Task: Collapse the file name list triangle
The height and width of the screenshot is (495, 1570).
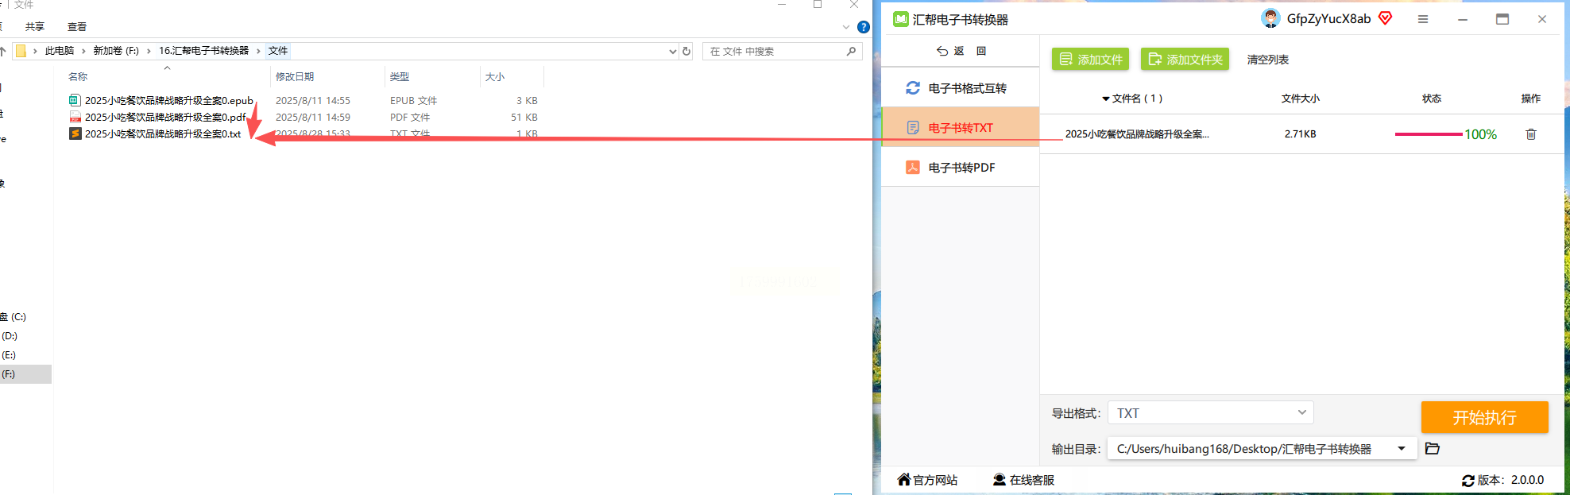Action: pos(1106,99)
